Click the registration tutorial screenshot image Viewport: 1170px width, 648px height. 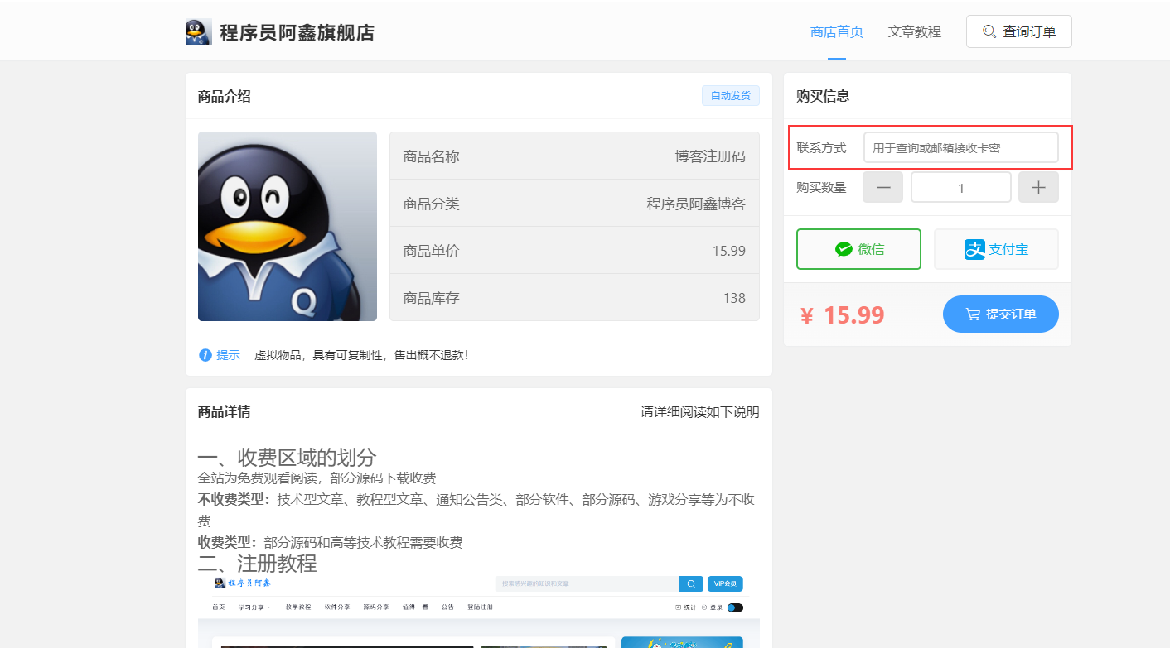(x=478, y=611)
